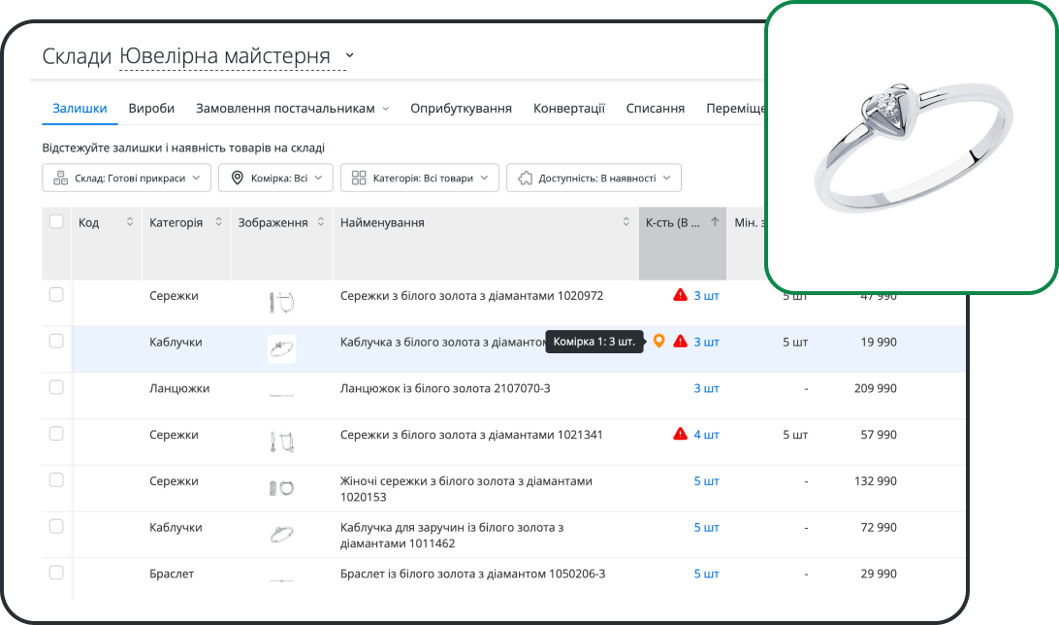Select the checkbox for the 'Ланцюжки' row
Screen dimensions: 1059x625
(x=55, y=387)
